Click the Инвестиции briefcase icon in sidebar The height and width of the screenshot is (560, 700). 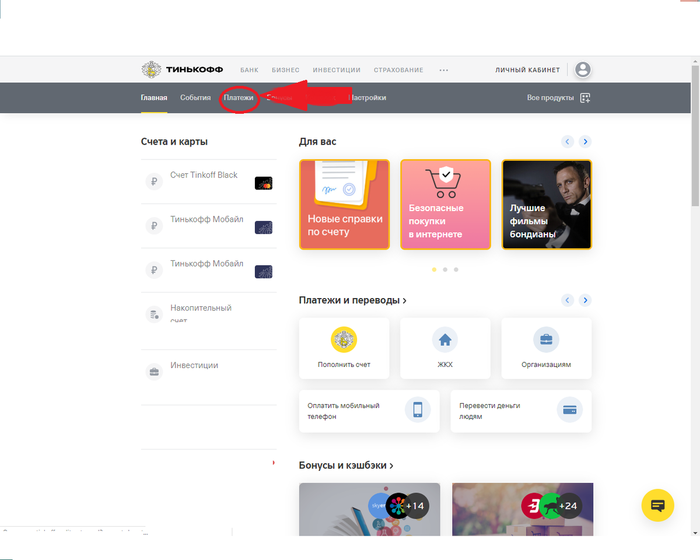click(x=154, y=372)
